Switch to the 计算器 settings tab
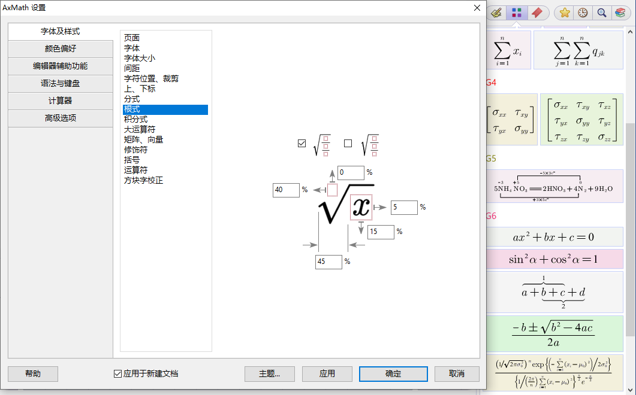Viewport: 636px width, 395px height. tap(60, 101)
